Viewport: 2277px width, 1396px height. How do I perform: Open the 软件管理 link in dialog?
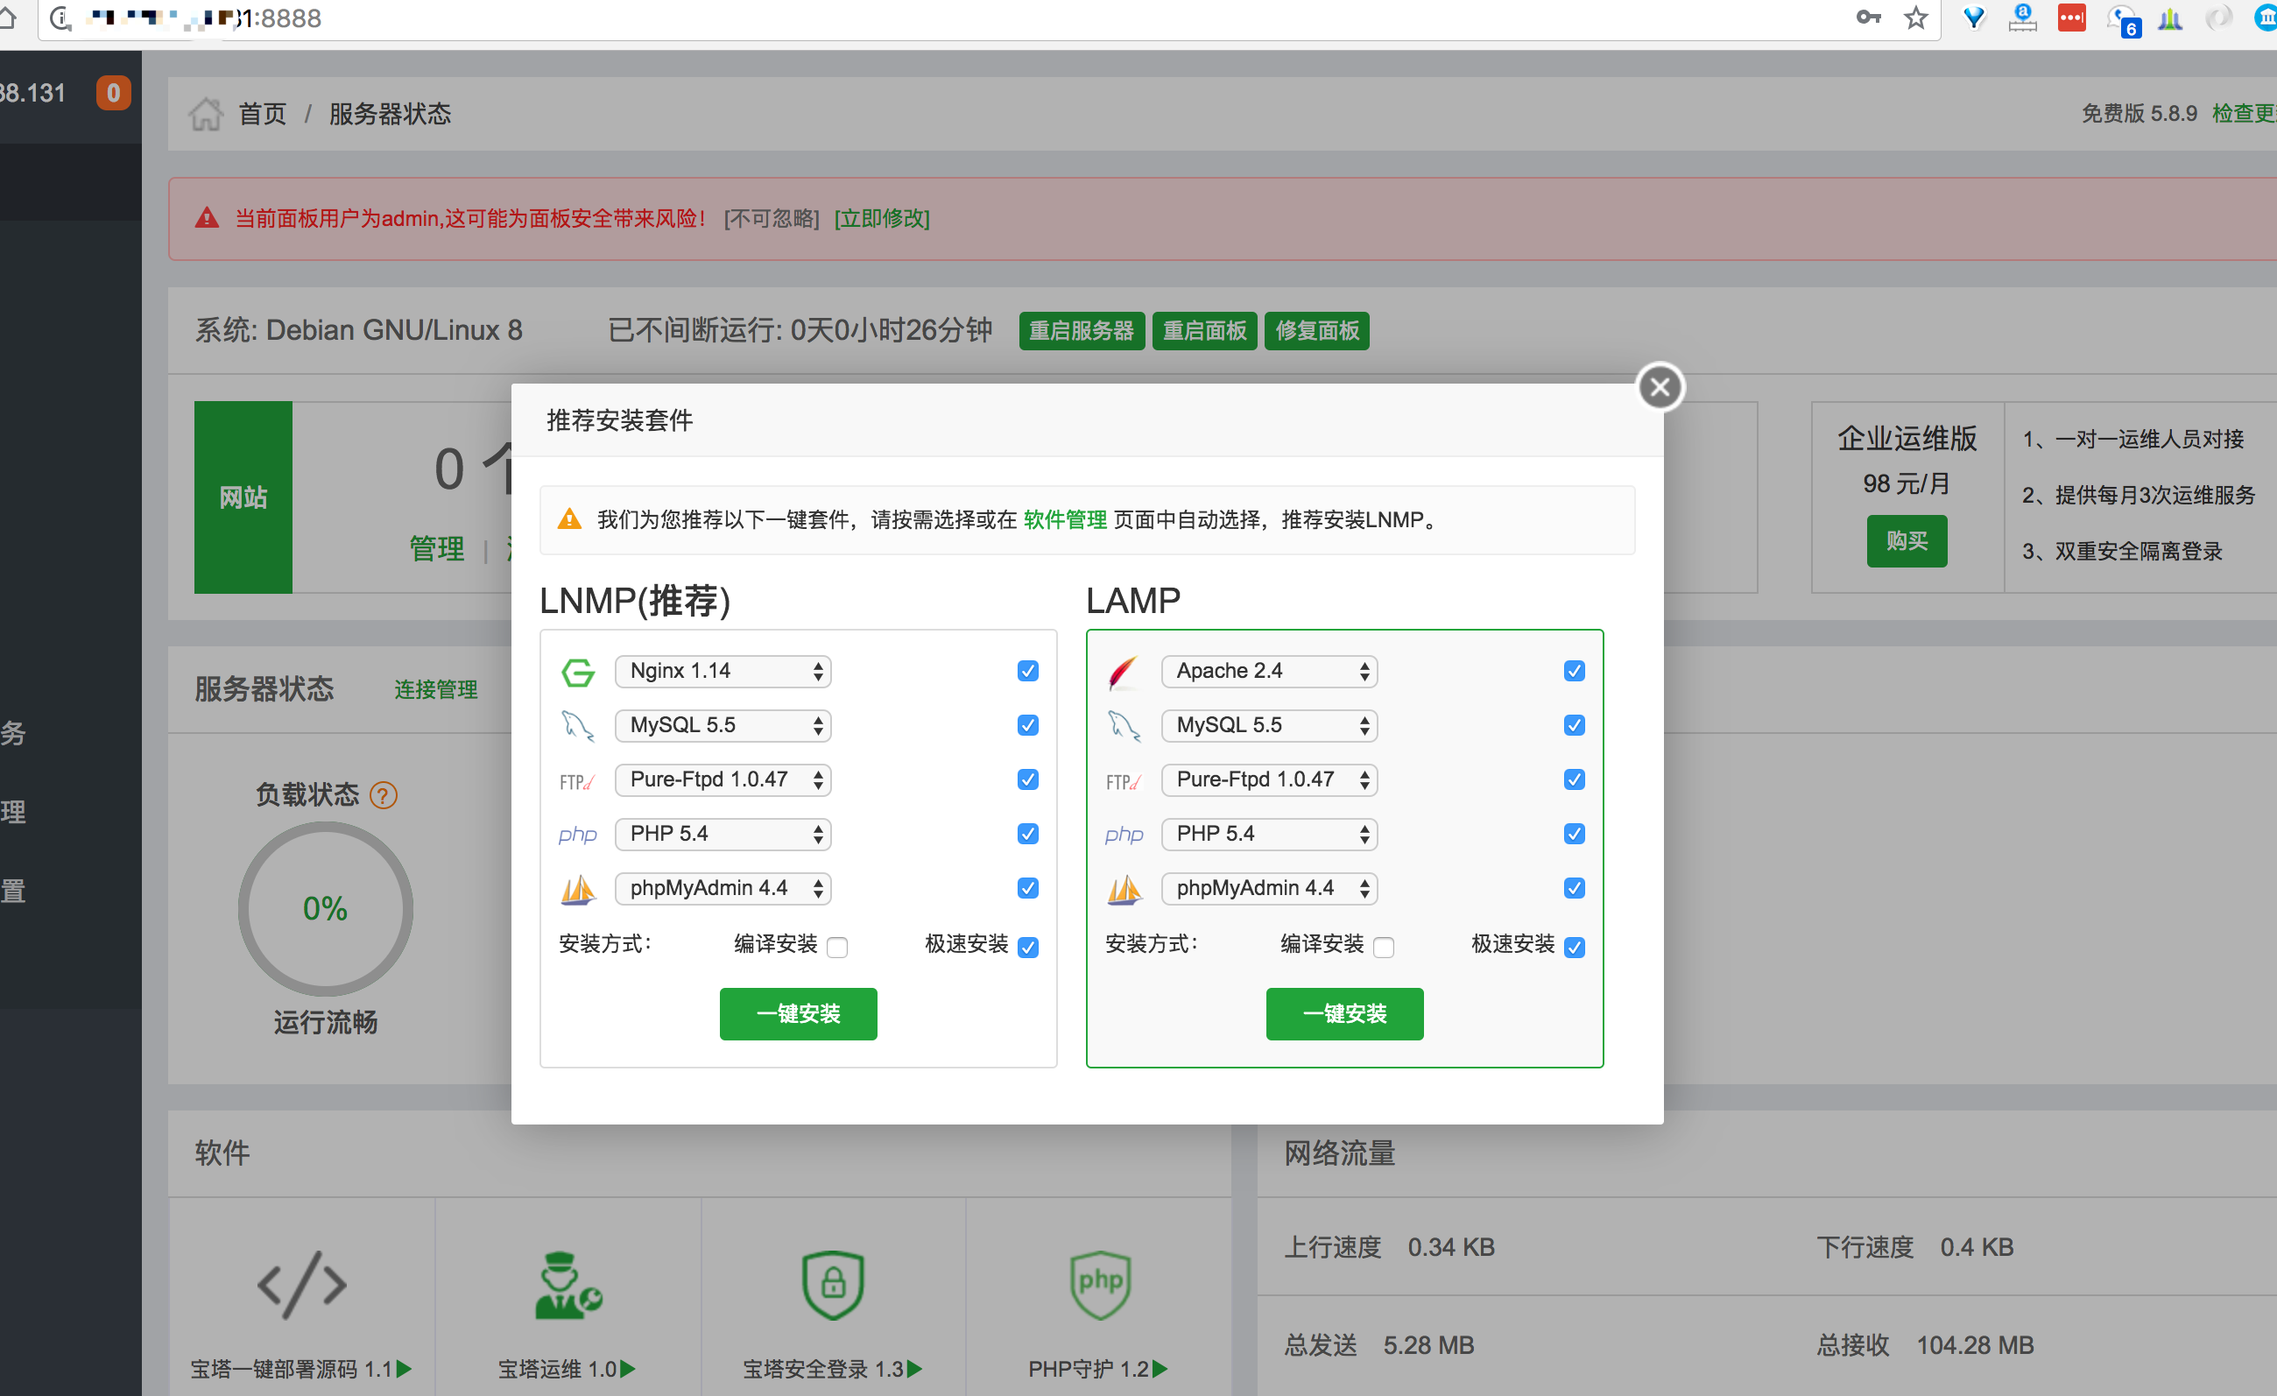coord(1065,520)
